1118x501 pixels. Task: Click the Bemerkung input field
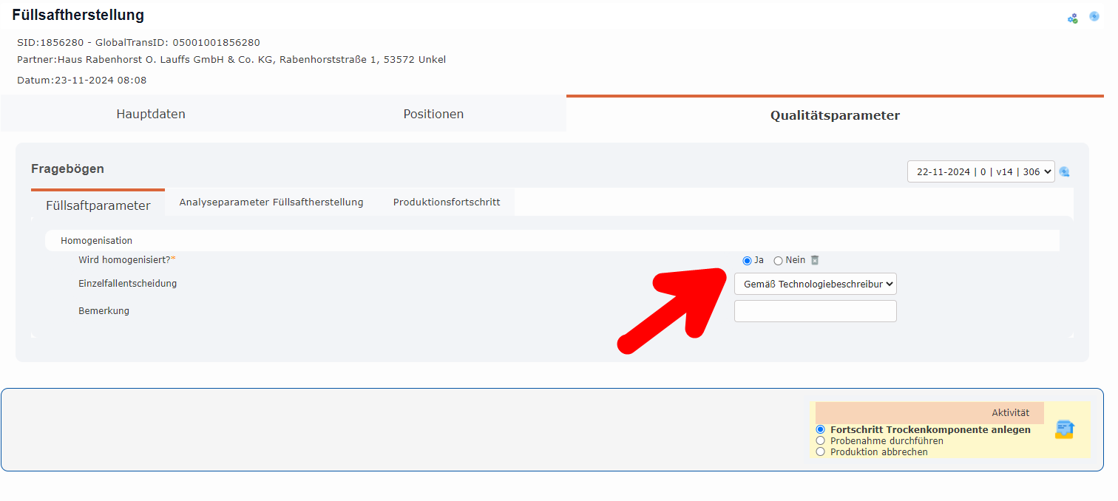pos(815,310)
